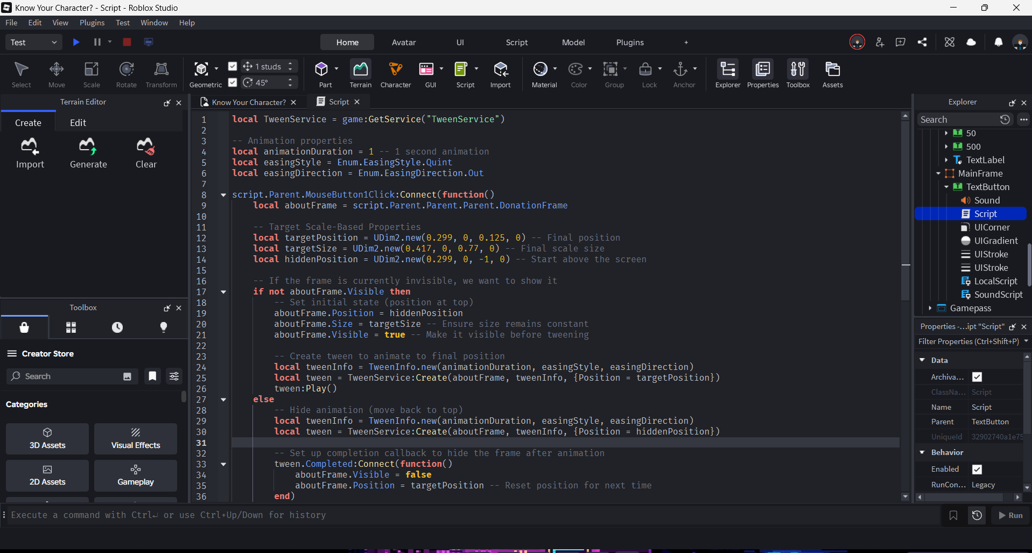
Task: Choose the Scale tool
Action: pos(92,74)
